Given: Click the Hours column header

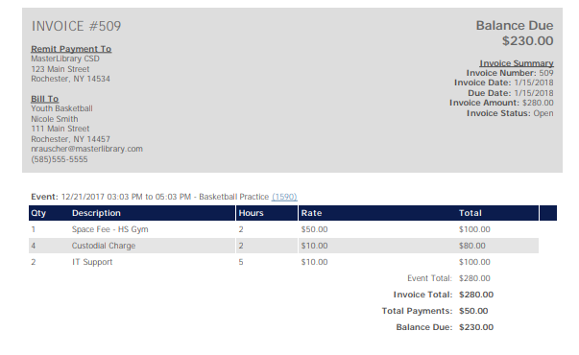Looking at the screenshot, I should pos(252,213).
